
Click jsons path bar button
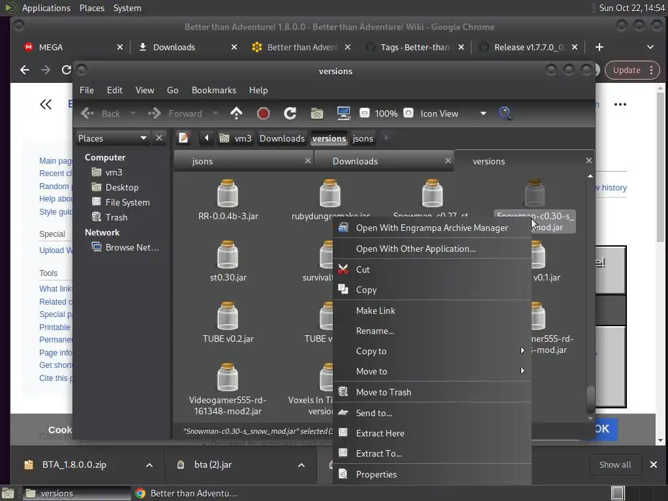[363, 138]
